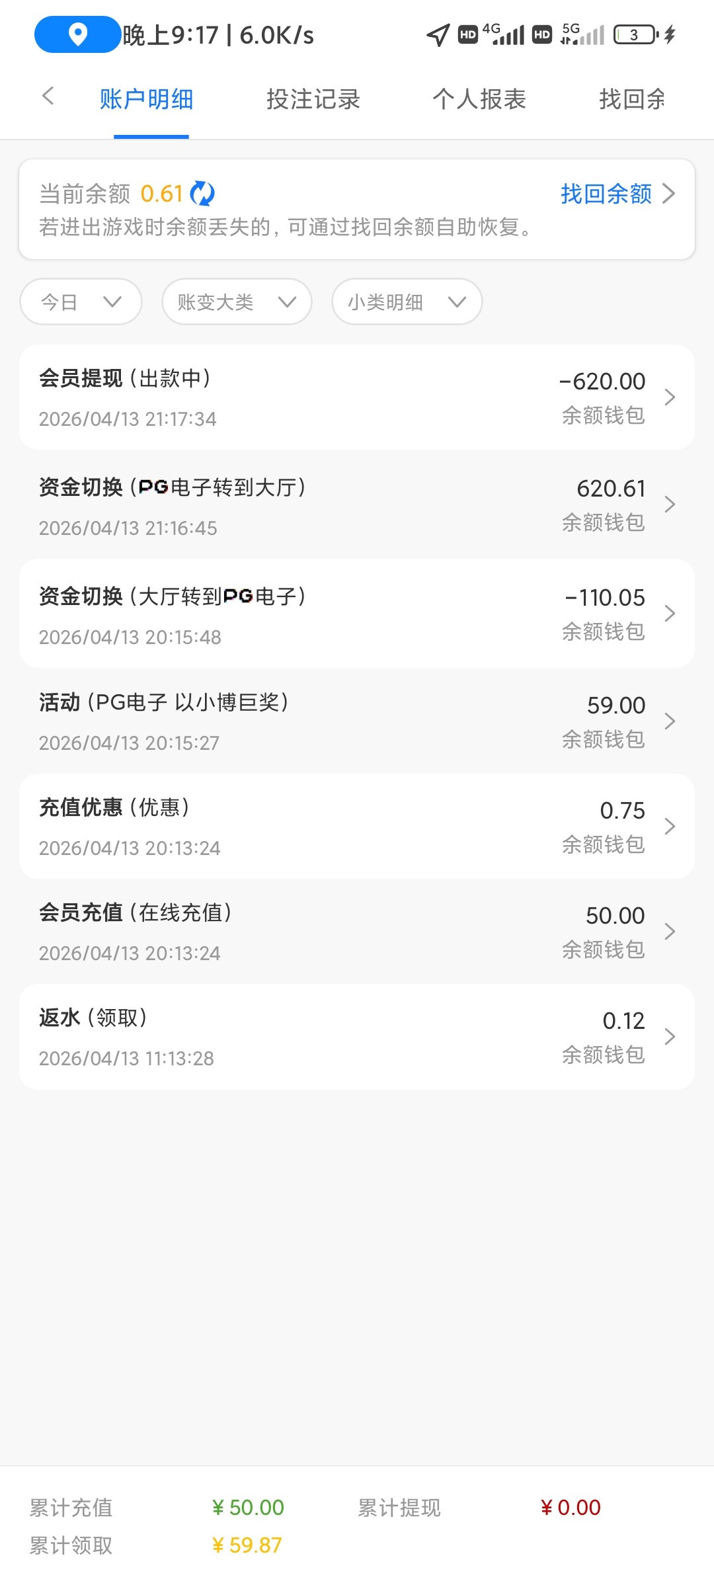Tap the 0.61 current balance amount
The width and height of the screenshot is (714, 1587).
(161, 194)
